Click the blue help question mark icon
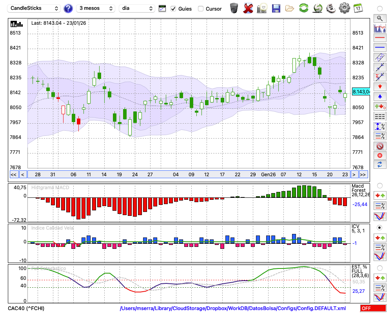This screenshot has width=392, height=314. click(x=68, y=8)
